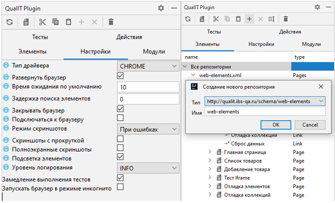Collapse the Все репозитории tree node
Screen dimensions: 335x203
[x=185, y=66]
